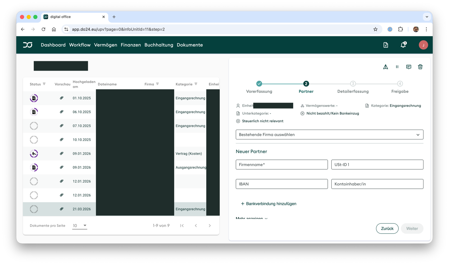Click Steuerlich nicht relevant label
This screenshot has width=449, height=265.
tap(263, 121)
